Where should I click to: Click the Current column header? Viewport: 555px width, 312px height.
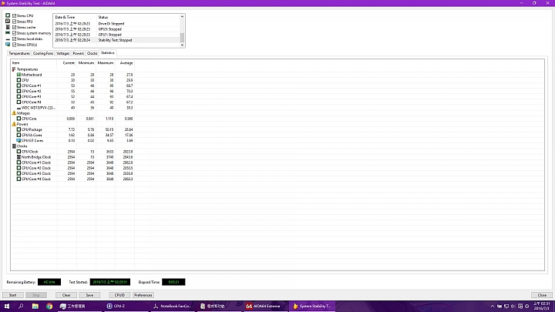click(x=66, y=63)
